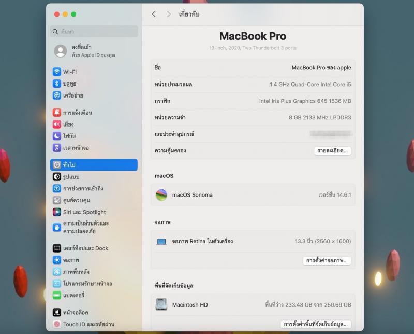The width and height of the screenshot is (414, 334).
Task: Open the การตั้งค่าจอภาพ... display settings button
Action: [327, 261]
